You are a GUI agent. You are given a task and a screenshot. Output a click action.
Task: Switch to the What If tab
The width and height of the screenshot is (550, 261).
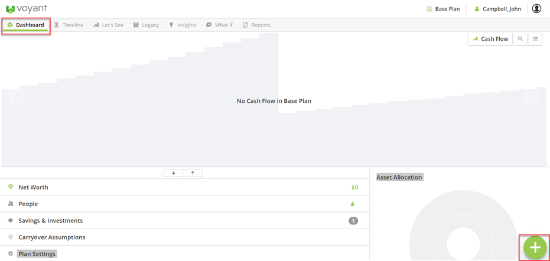pyautogui.click(x=220, y=25)
